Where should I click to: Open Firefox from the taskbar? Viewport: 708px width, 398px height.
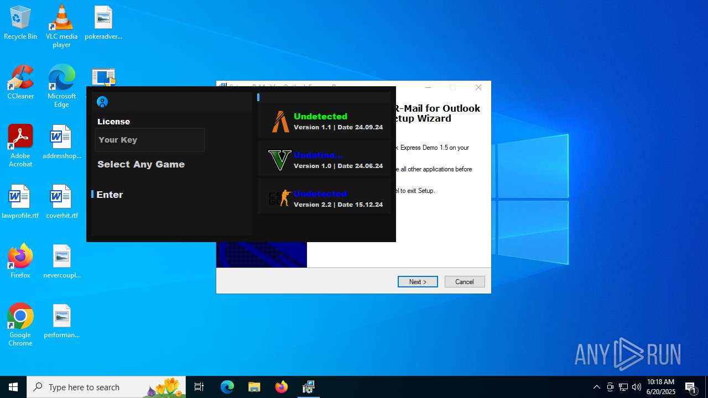click(x=281, y=387)
